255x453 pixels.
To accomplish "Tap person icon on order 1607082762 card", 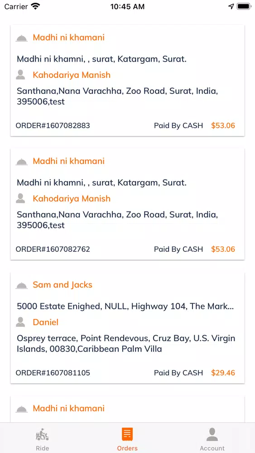I will click(20, 198).
